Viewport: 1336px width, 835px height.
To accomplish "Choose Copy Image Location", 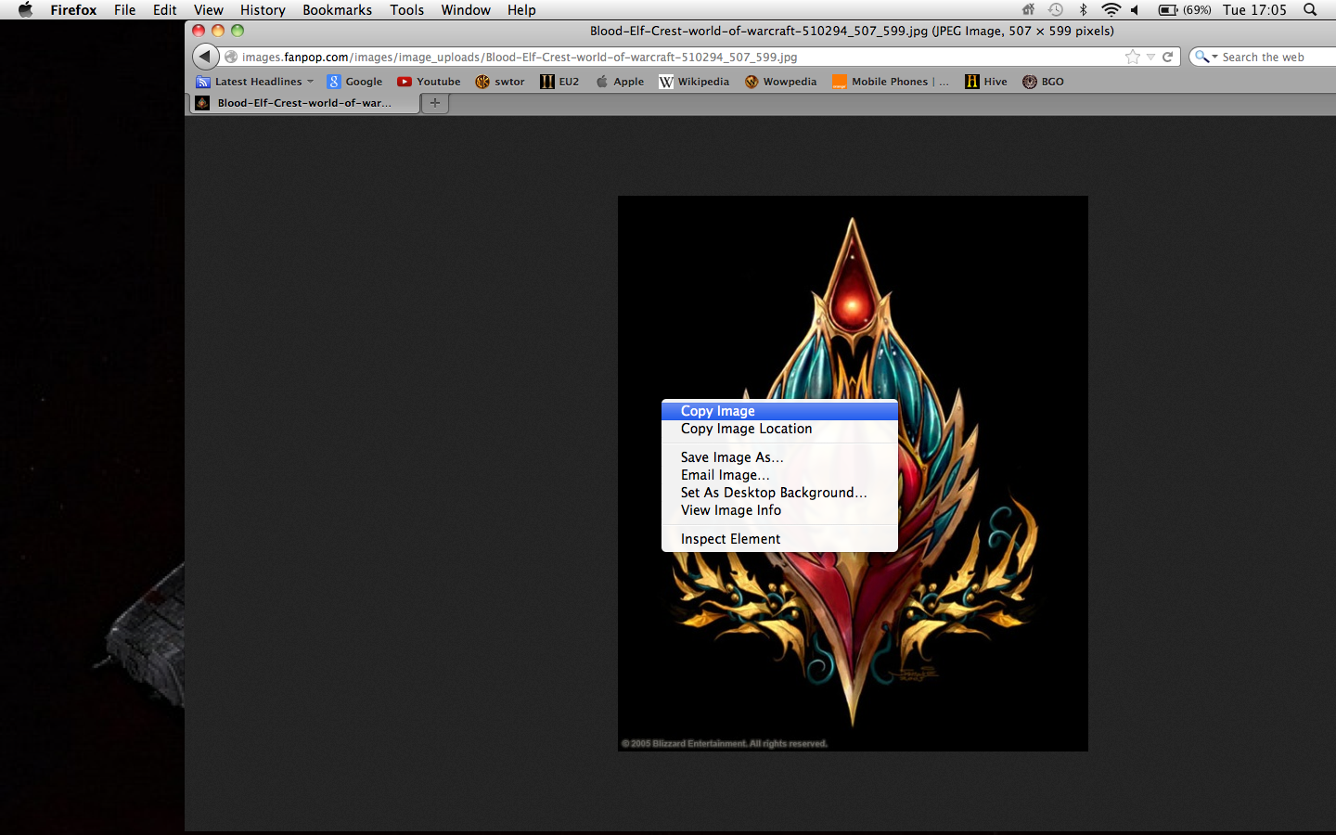I will click(x=779, y=429).
